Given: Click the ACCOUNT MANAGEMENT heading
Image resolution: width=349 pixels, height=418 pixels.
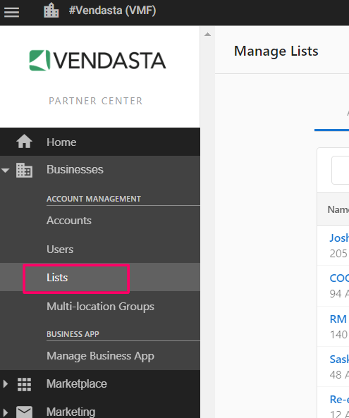Looking at the screenshot, I should 94,199.
